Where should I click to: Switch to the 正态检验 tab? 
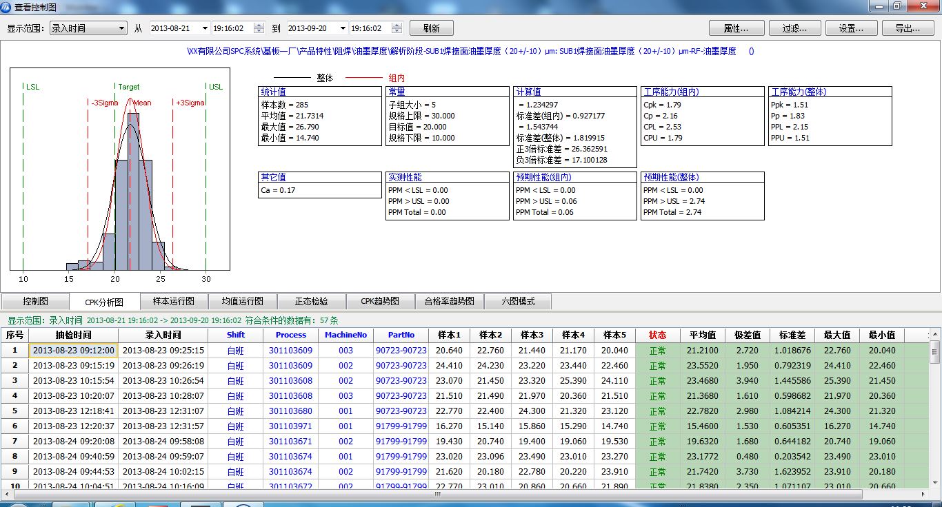[312, 301]
